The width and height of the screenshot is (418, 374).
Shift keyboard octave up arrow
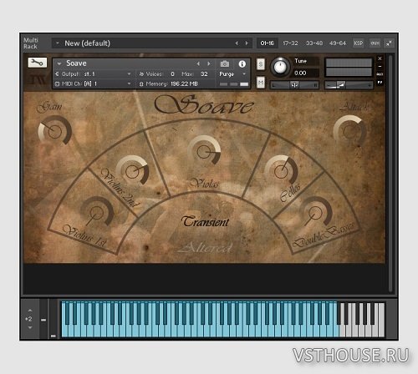pyautogui.click(x=30, y=311)
